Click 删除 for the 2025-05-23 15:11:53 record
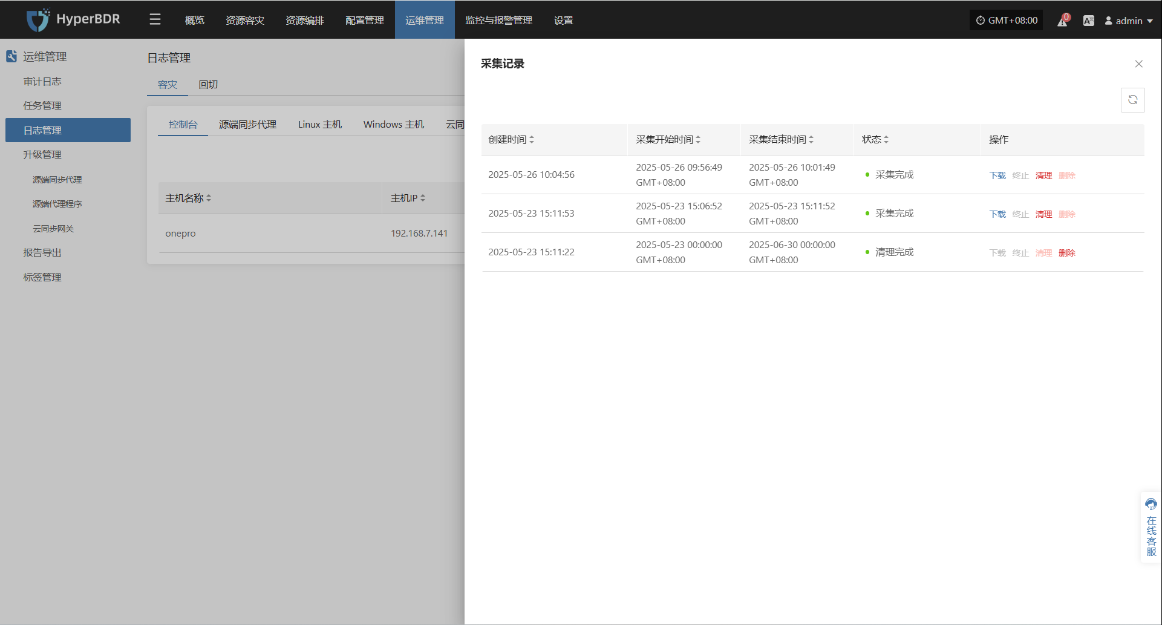The image size is (1162, 625). click(x=1067, y=214)
